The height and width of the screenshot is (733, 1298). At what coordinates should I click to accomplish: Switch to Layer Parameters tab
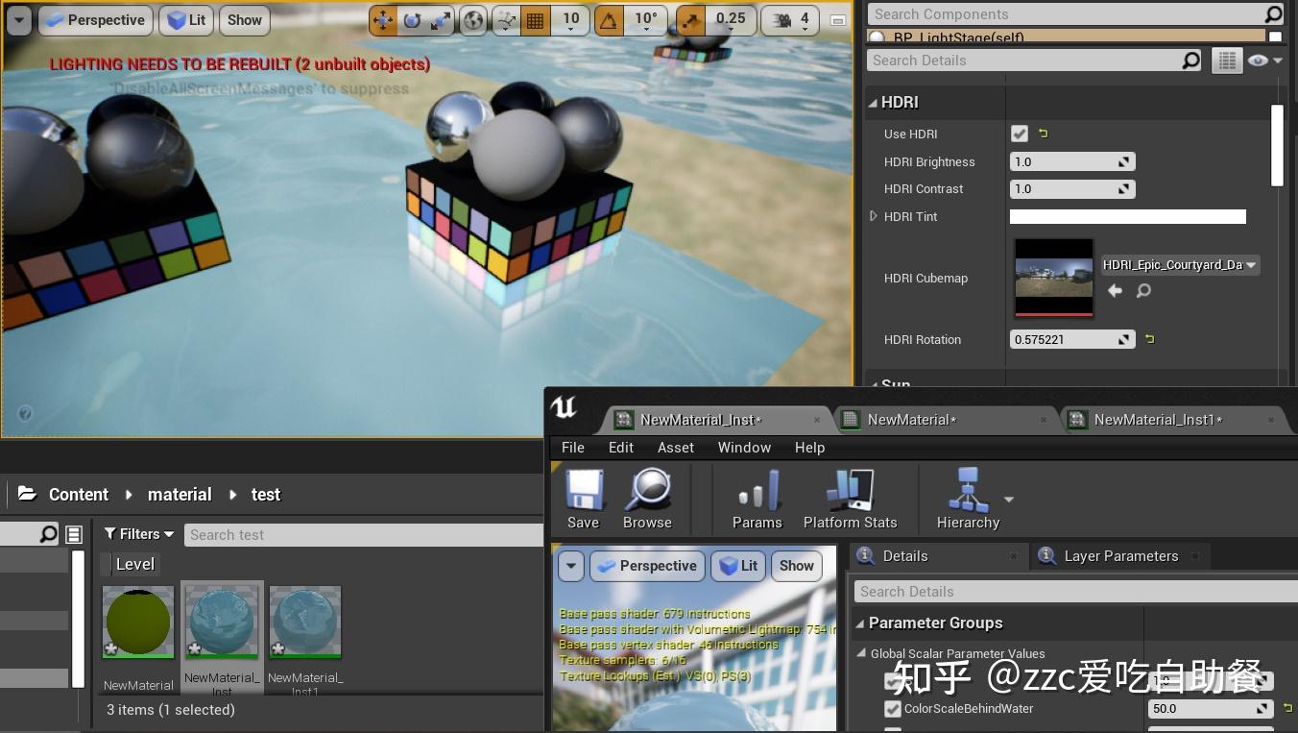point(1120,556)
